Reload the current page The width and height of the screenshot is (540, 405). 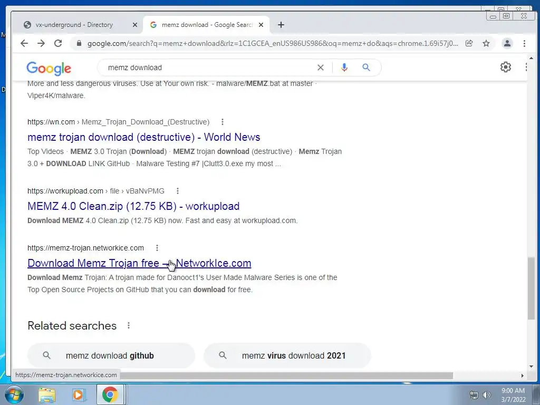pyautogui.click(x=58, y=43)
